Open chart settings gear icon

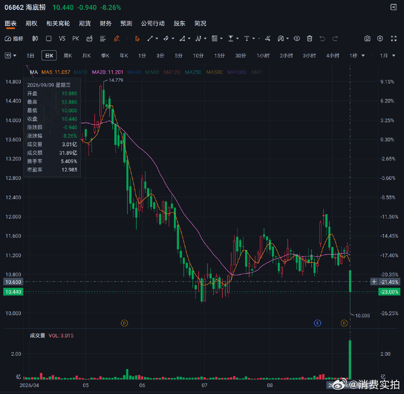(380, 39)
